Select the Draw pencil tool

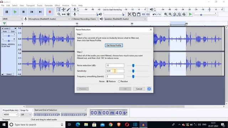(x=68, y=10)
